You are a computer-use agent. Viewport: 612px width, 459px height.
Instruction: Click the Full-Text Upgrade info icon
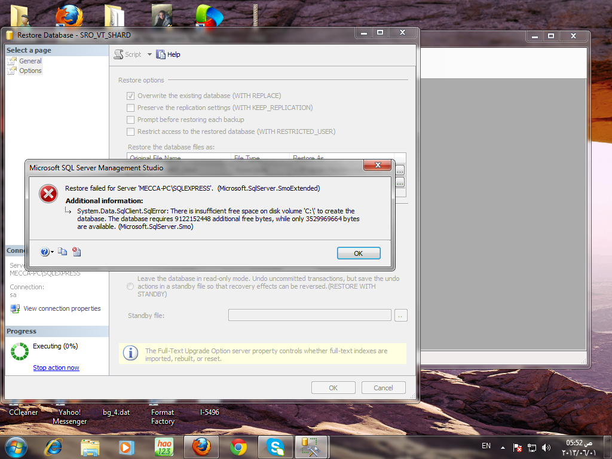(130, 353)
